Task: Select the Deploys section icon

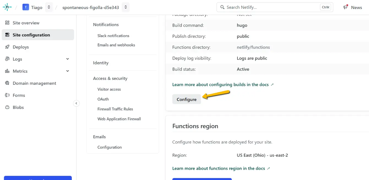Action: (x=7, y=47)
